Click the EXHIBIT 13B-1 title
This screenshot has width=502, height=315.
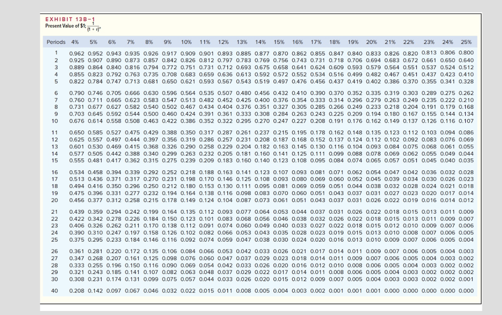tap(70, 19)
